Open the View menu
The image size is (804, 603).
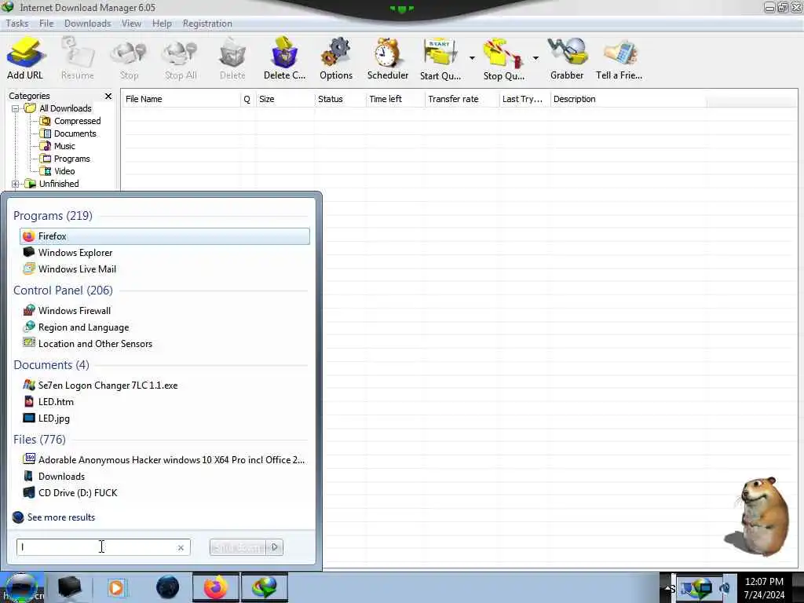click(x=131, y=24)
